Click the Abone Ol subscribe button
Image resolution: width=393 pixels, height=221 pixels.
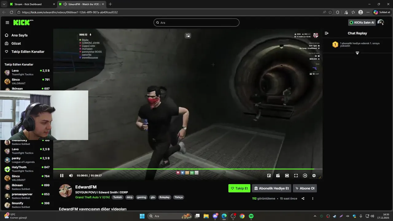pyautogui.click(x=305, y=188)
